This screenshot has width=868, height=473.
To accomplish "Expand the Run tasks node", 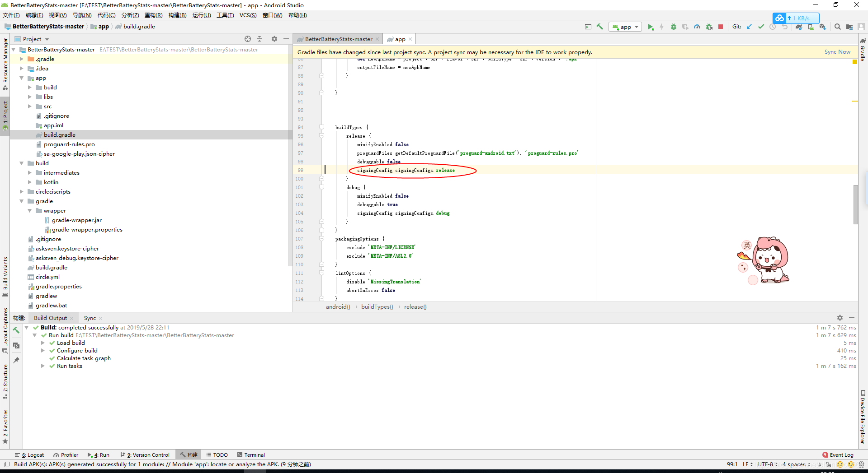I will (43, 366).
